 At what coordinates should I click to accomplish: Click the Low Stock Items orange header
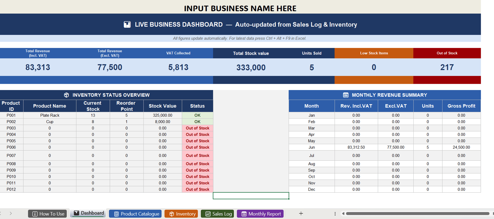374,53
